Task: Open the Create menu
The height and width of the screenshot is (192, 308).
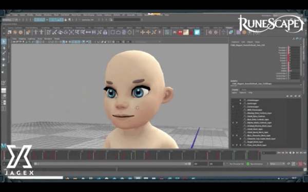Action: pos(15,15)
